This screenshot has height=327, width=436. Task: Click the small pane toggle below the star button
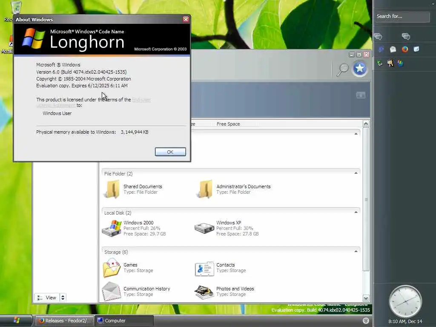click(x=361, y=95)
